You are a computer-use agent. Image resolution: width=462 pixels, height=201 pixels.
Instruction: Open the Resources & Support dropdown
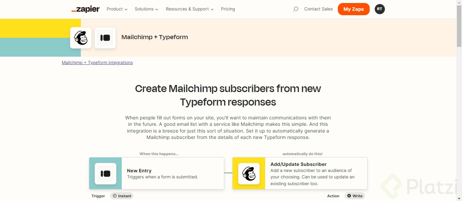(190, 9)
